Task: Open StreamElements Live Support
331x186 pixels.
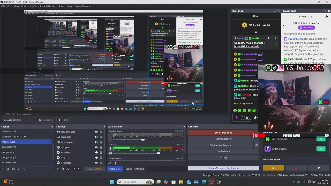Action: (223, 168)
